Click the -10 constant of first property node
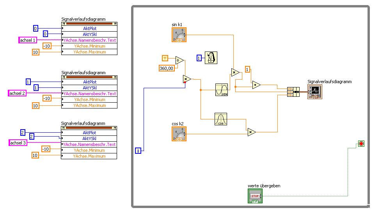 point(47,46)
